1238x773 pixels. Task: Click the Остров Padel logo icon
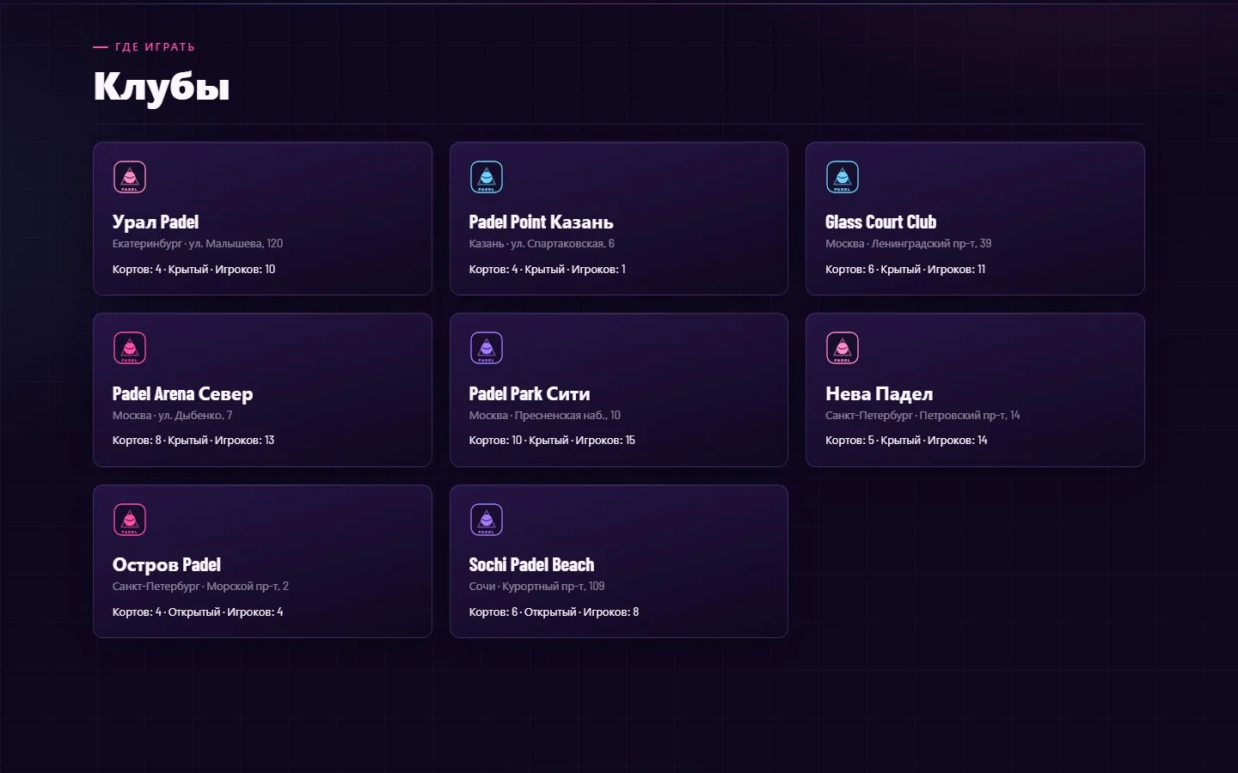130,520
